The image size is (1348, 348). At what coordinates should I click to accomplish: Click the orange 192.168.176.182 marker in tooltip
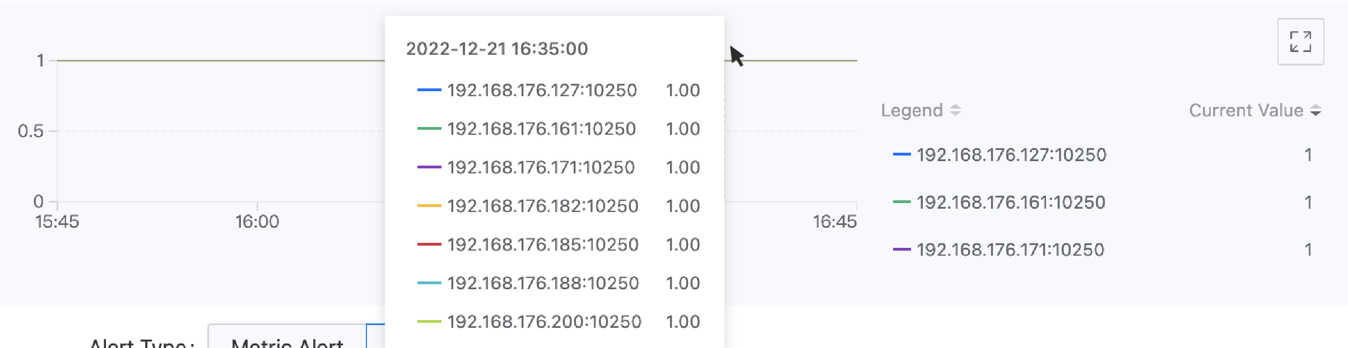(x=429, y=206)
